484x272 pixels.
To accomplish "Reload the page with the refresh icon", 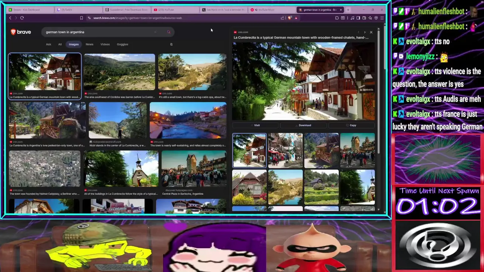I will point(22,18).
